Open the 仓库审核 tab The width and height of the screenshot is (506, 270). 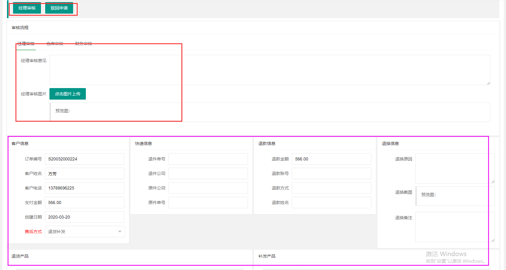[x=55, y=44]
